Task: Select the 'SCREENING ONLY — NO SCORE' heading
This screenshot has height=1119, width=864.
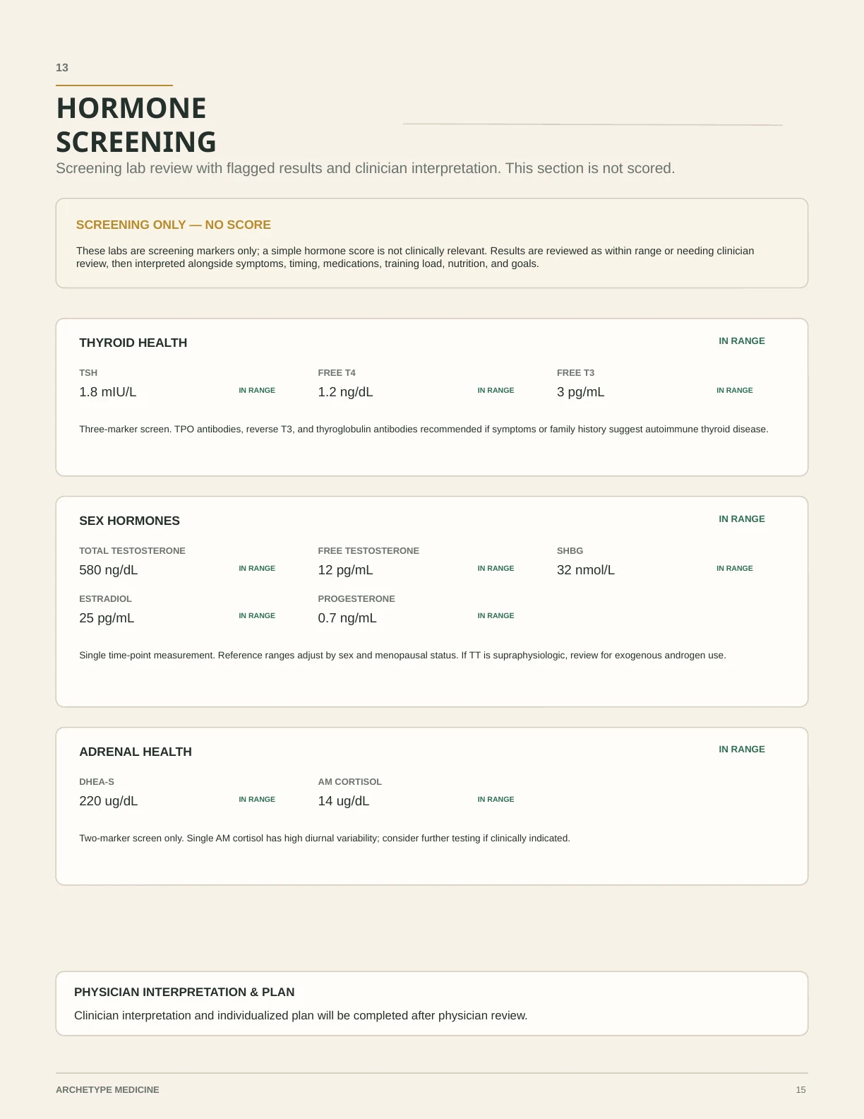Action: coord(174,225)
